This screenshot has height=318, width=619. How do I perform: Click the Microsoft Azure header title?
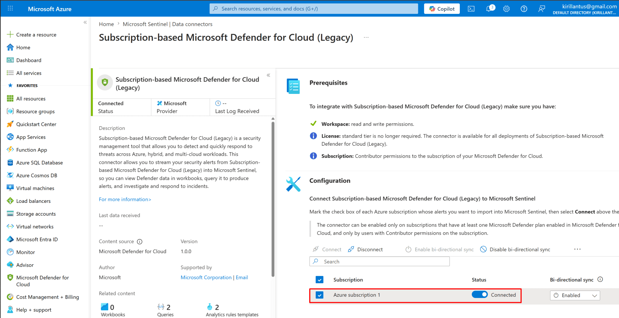pyautogui.click(x=50, y=9)
